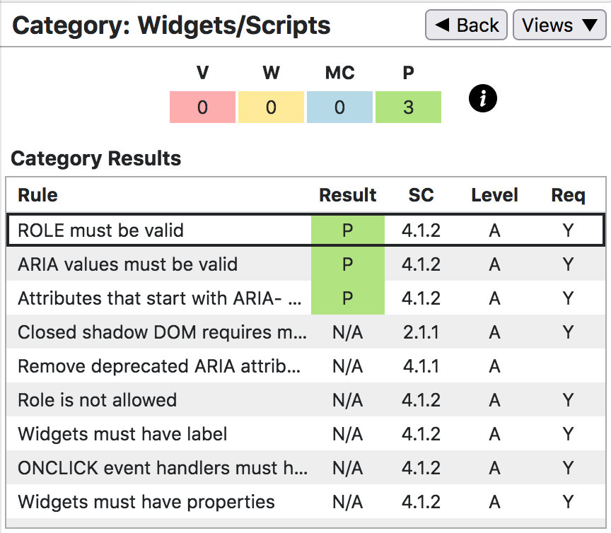
Task: Click the yellow Warnings count box
Action: (271, 107)
